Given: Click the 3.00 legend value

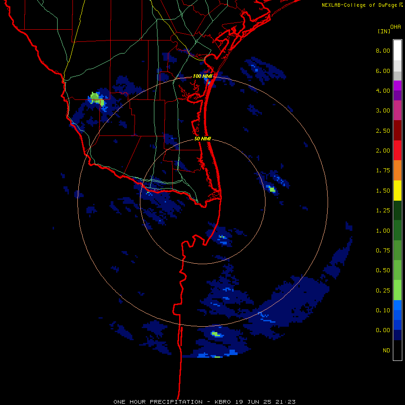Looking at the screenshot, I should [383, 111].
